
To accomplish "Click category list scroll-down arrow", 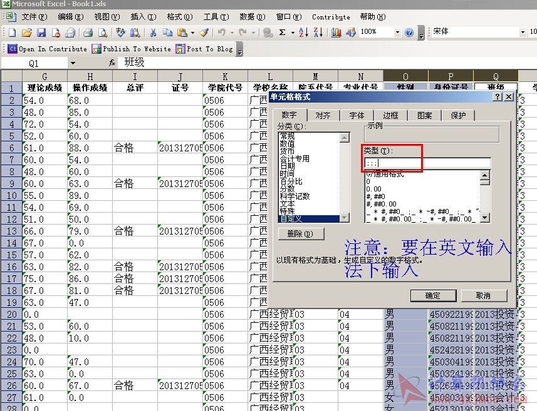I will coord(345,218).
